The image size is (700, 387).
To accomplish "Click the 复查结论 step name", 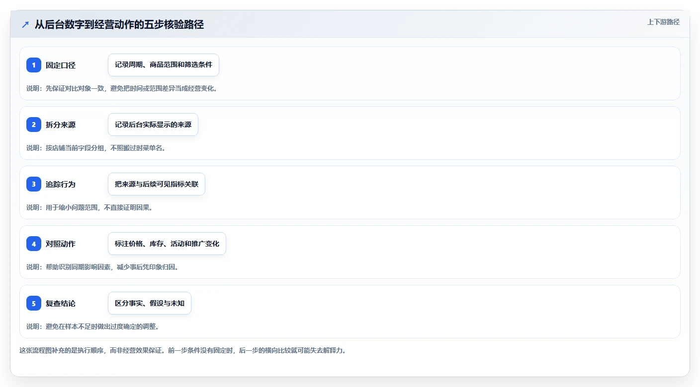I will 61,303.
